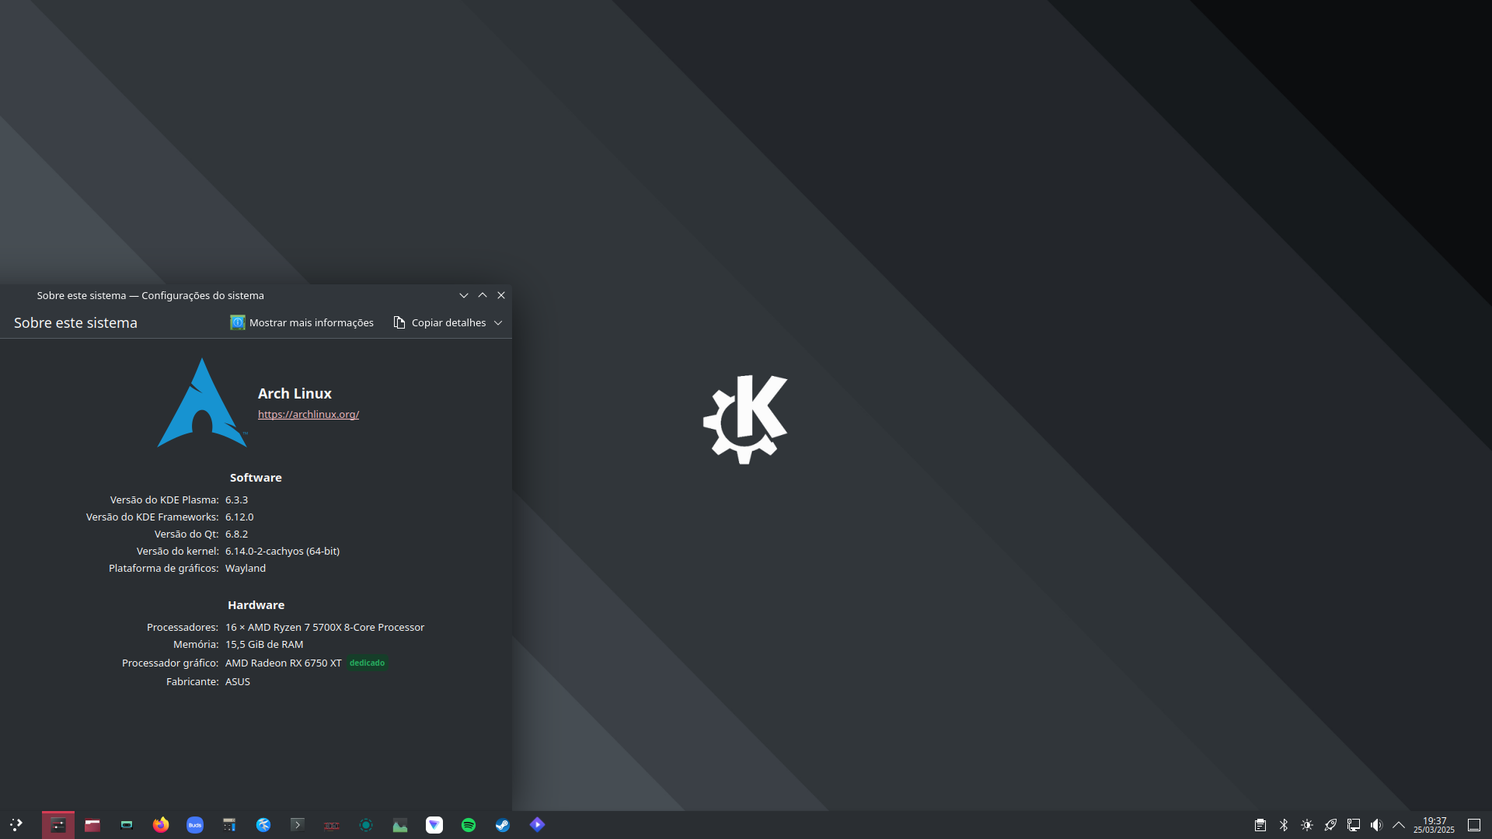1492x839 pixels.
Task: Open the green system monitor graph icon
Action: [400, 825]
